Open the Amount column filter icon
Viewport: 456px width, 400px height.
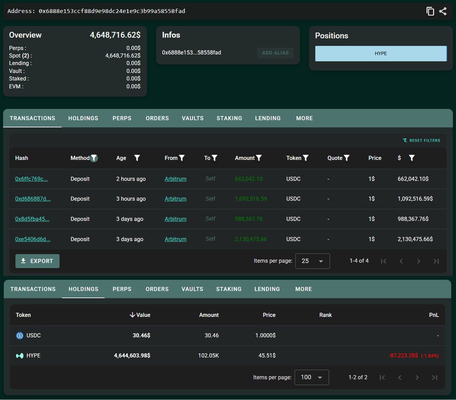[259, 158]
